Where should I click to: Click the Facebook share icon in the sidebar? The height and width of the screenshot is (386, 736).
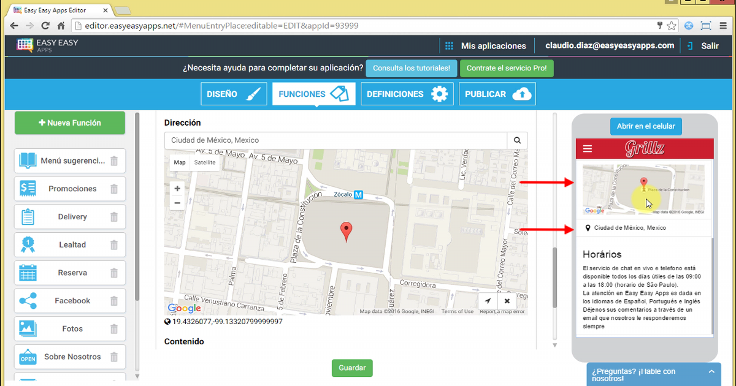coord(27,301)
